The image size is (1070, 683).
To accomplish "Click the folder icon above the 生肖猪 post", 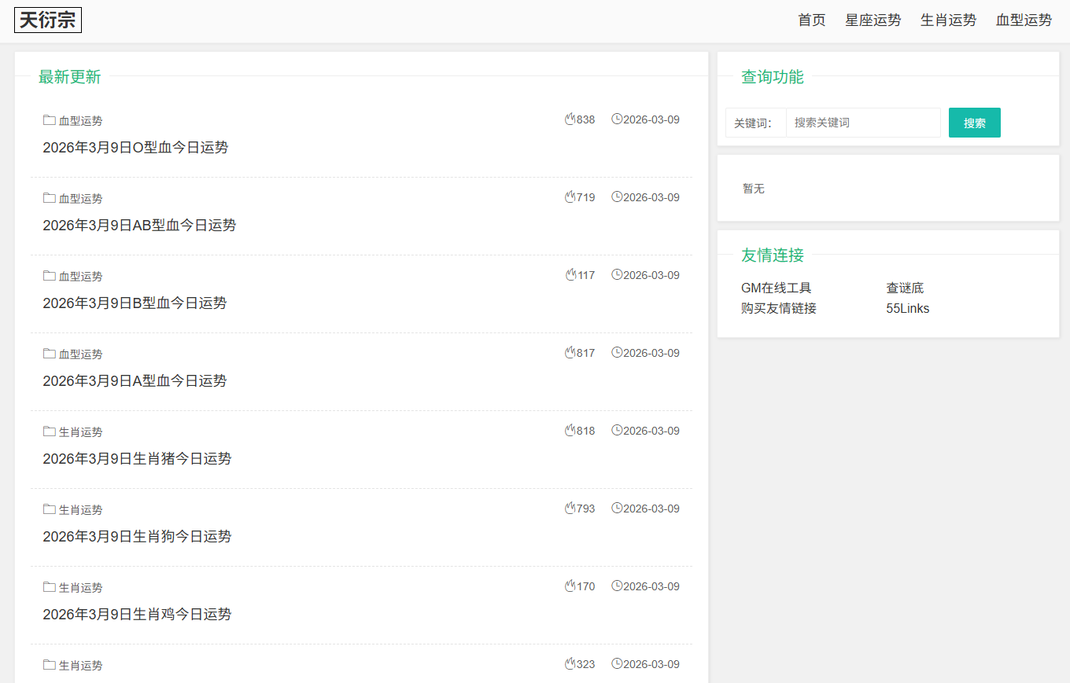I will pyautogui.click(x=49, y=431).
